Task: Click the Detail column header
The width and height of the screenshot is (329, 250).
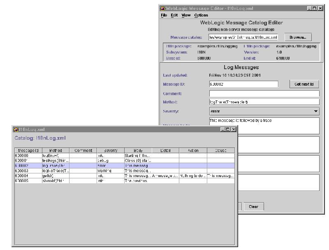Action: point(166,150)
